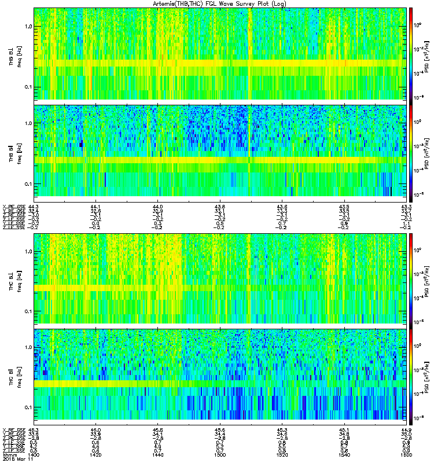434x463 pixels.
Task: Click inside the THB B-parallel spectrogram
Action: [220, 153]
